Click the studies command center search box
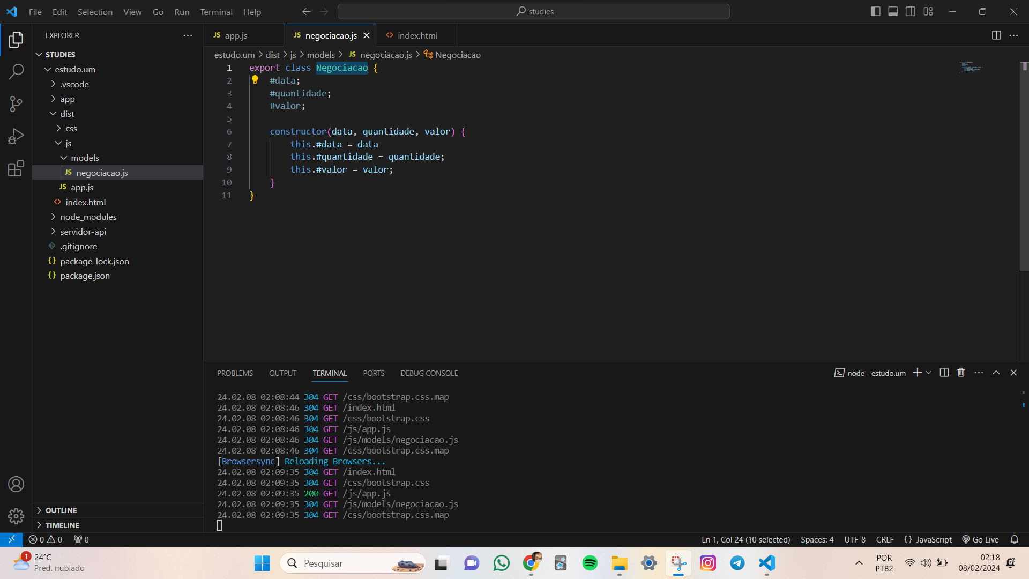Image resolution: width=1029 pixels, height=579 pixels. click(534, 11)
